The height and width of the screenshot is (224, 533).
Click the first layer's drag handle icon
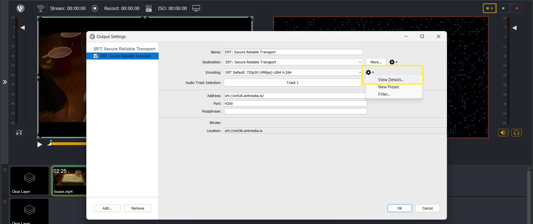pyautogui.click(x=5, y=170)
